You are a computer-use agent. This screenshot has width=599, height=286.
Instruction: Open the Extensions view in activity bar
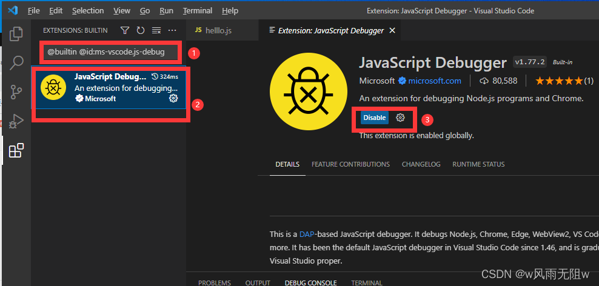16,150
